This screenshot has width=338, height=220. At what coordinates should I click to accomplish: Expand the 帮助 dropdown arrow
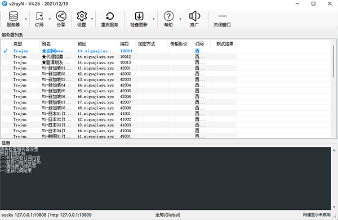click(x=180, y=19)
